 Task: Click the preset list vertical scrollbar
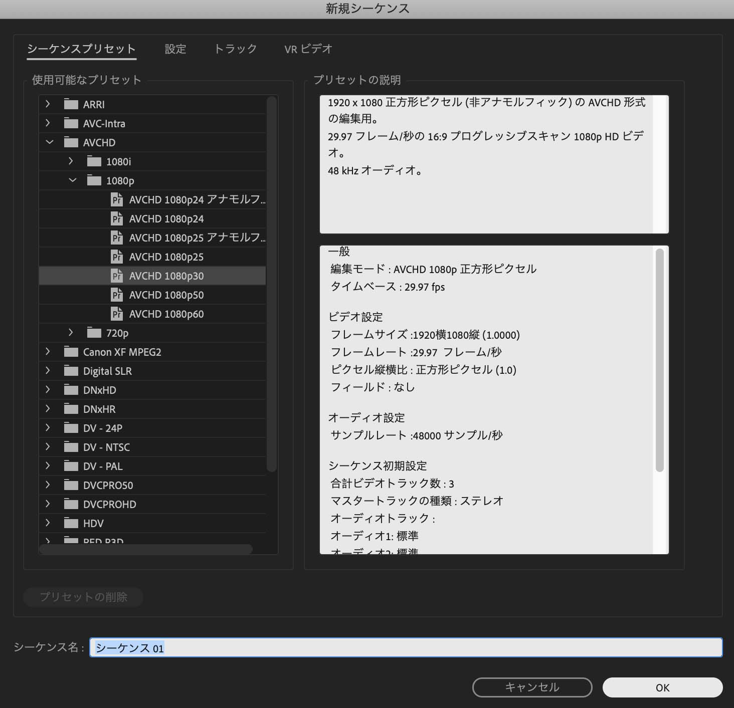pos(272,284)
